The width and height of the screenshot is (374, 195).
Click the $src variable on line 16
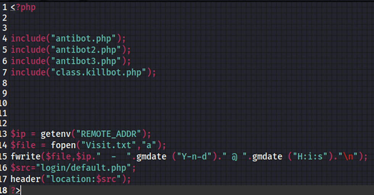point(21,168)
